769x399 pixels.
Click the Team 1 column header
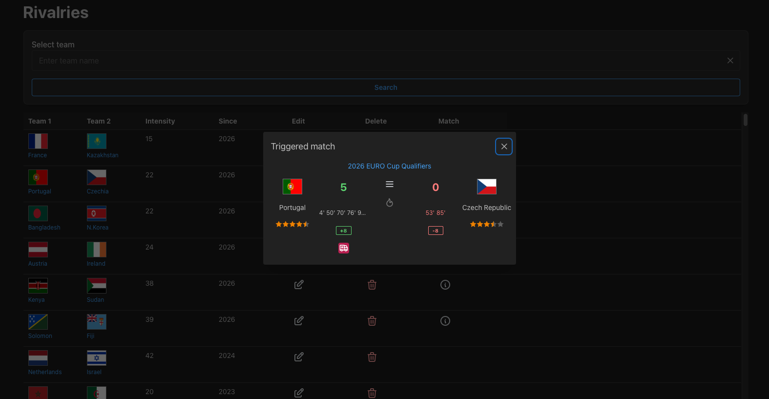40,121
